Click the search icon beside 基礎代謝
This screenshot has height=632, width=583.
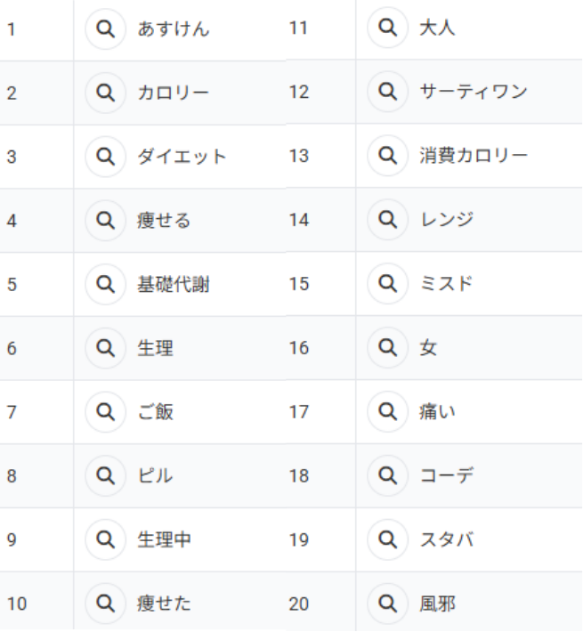pos(106,285)
